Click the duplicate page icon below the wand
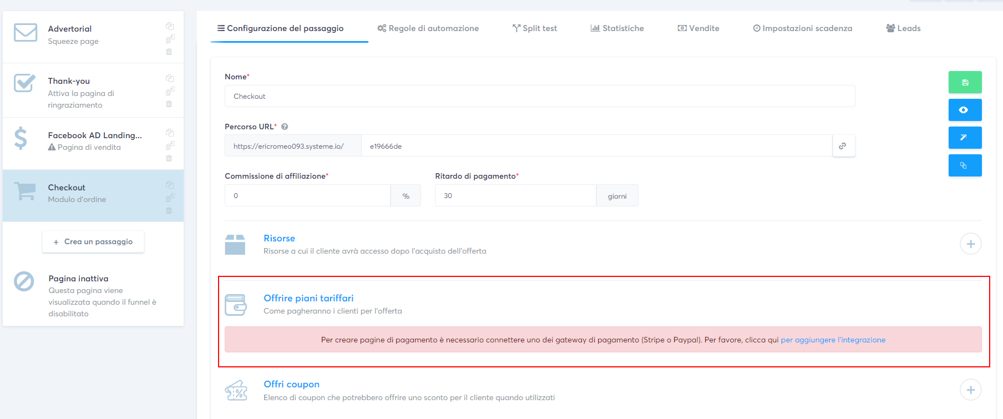This screenshot has height=419, width=1003. click(965, 165)
